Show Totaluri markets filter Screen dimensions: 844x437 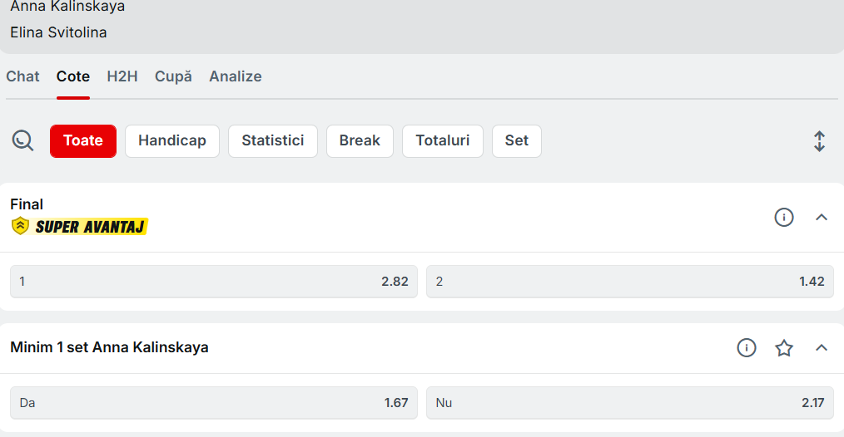click(x=443, y=141)
